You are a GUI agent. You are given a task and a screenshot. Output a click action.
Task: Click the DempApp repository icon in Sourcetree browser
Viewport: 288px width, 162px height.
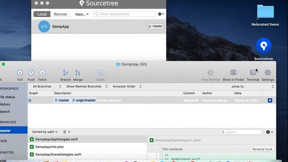click(x=44, y=27)
